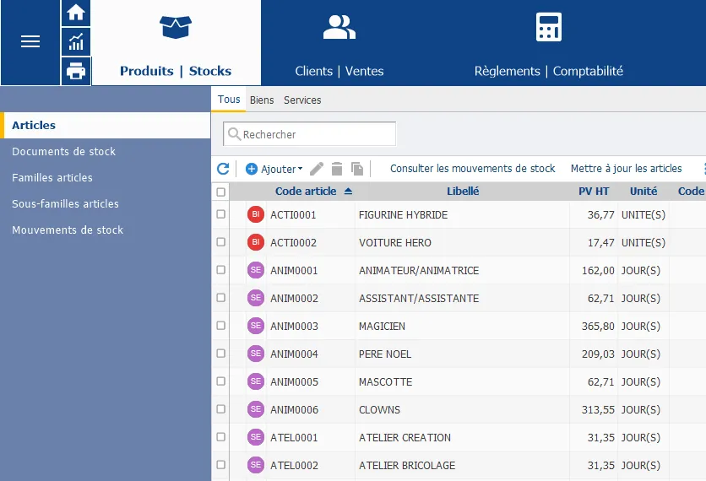Viewport: 706px width, 481px height.
Task: Switch to the Biens tab
Action: [262, 100]
